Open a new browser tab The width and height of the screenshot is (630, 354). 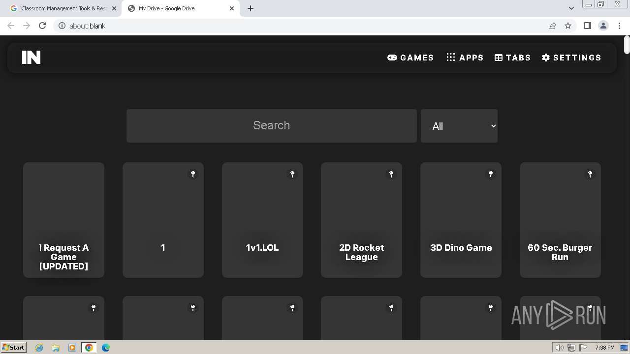pyautogui.click(x=251, y=8)
